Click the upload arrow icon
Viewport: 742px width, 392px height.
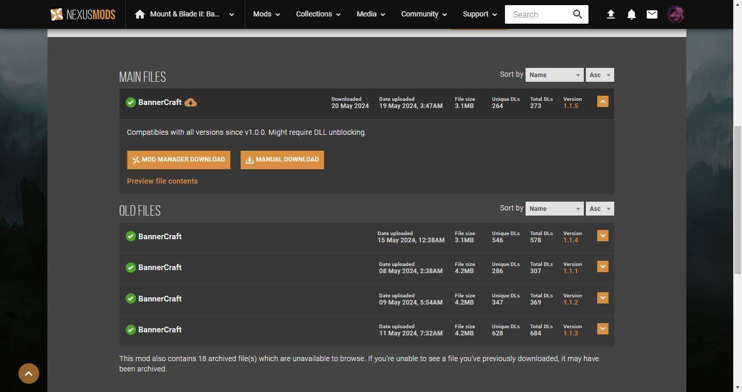611,14
